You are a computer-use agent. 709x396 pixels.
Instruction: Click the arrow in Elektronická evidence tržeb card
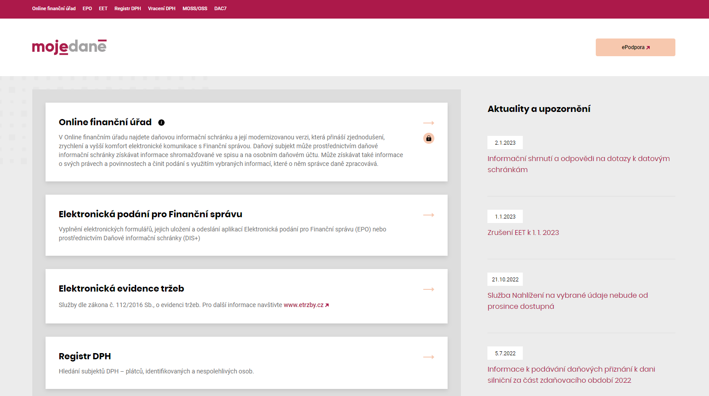tap(429, 289)
